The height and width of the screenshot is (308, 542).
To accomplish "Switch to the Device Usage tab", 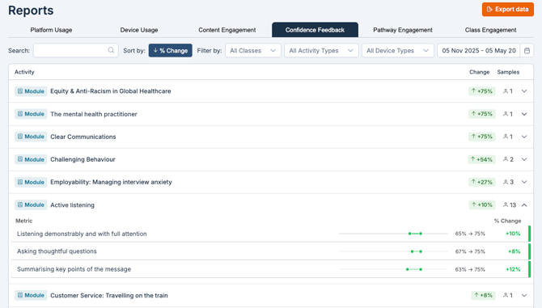I will [x=139, y=30].
